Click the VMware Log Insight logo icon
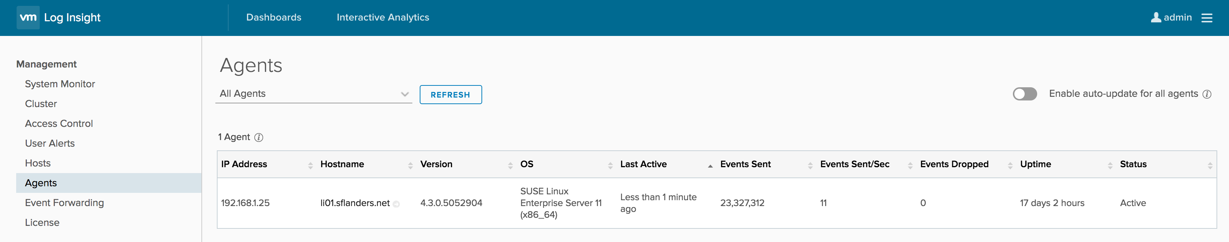Screen dimensions: 1229x242 28,18
